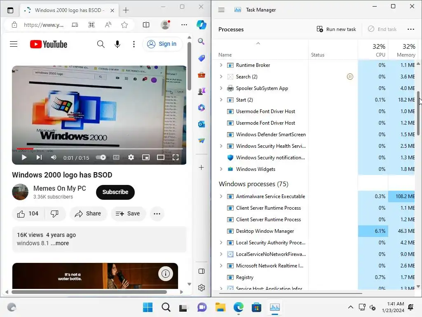Image resolution: width=422 pixels, height=317 pixels.
Task: Expand Windows Security Health Service row
Action: 221,146
